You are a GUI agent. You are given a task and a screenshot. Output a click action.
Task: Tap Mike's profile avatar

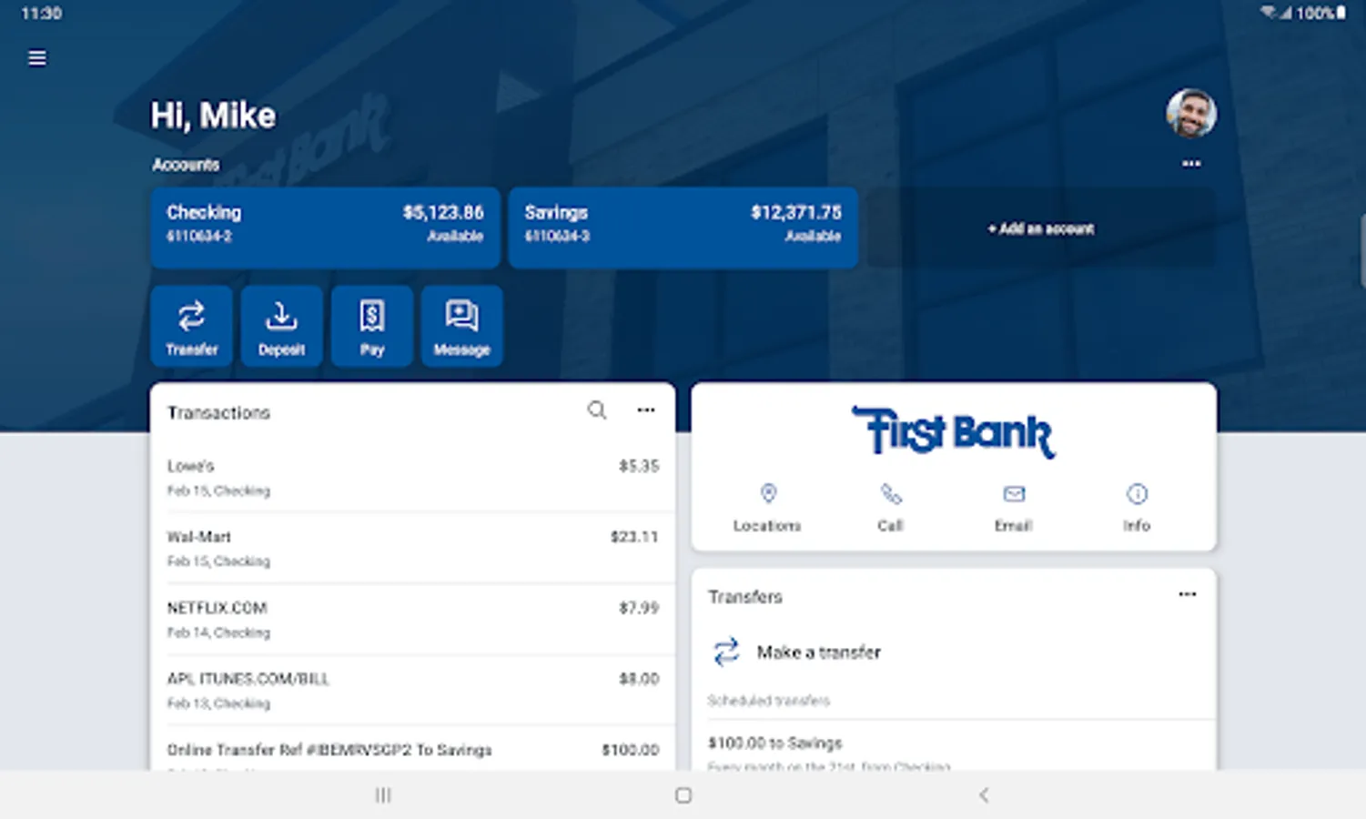point(1191,114)
